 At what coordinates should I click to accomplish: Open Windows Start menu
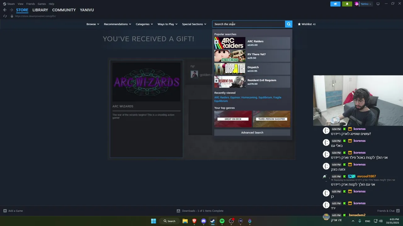click(153, 221)
